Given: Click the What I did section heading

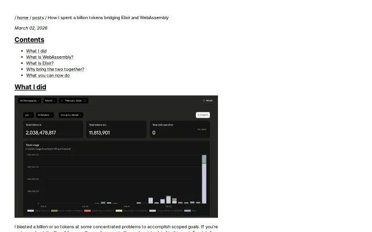Looking at the screenshot, I should point(30,87).
